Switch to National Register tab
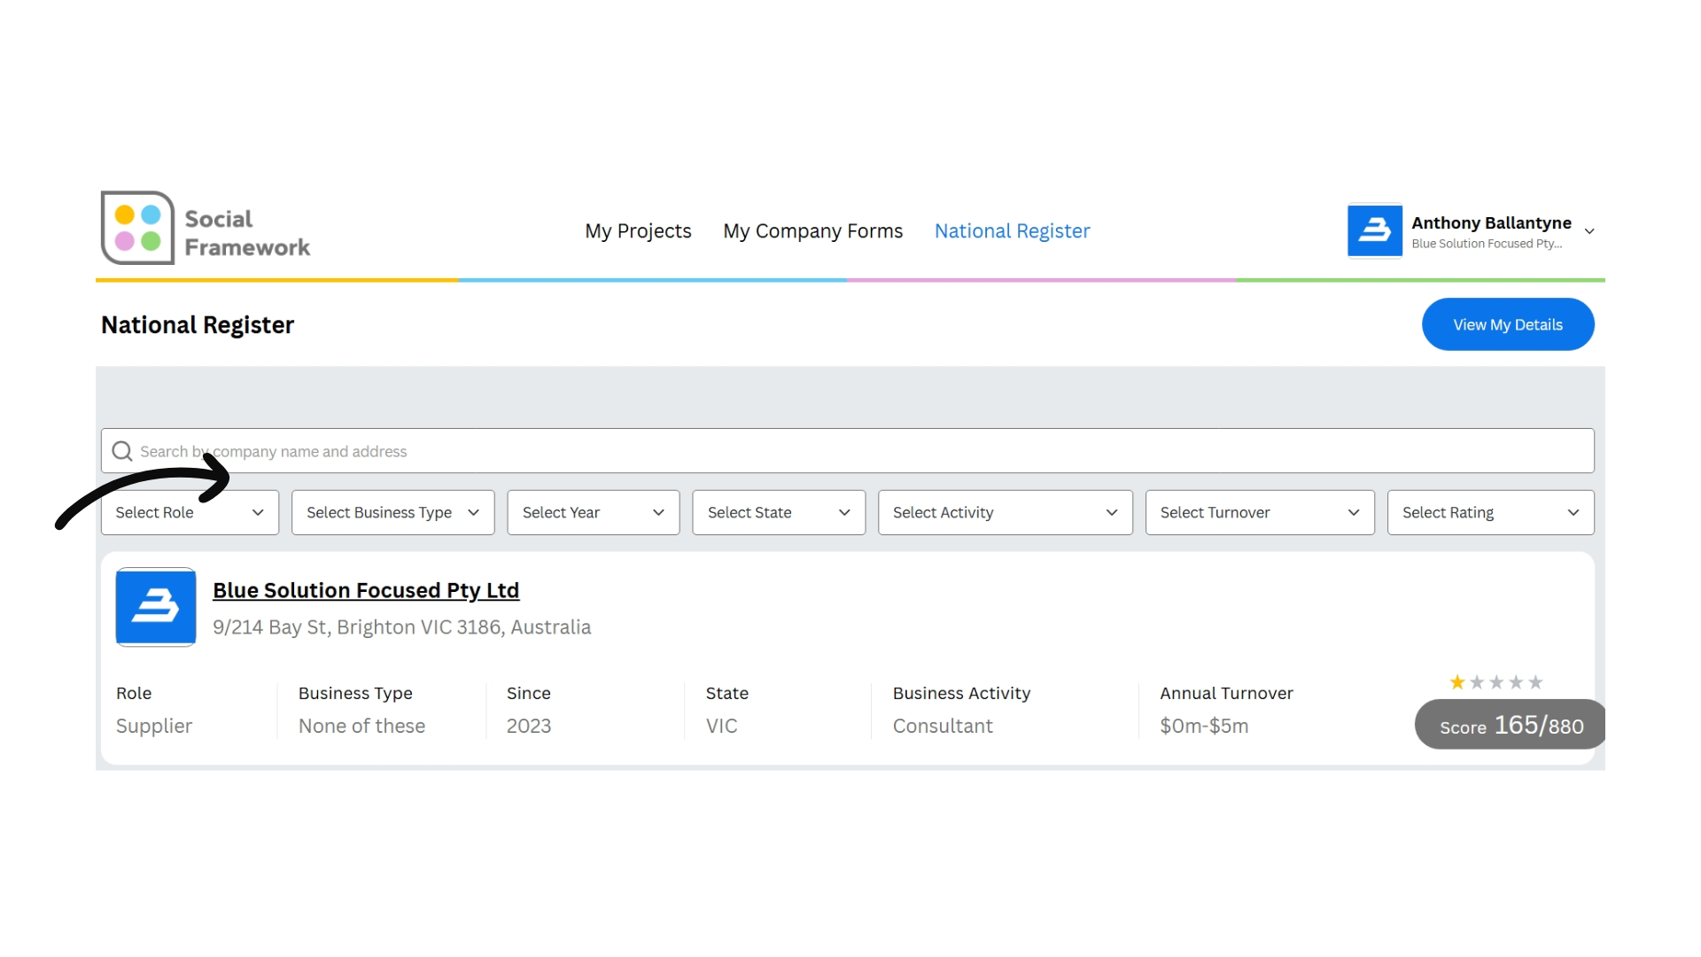The height and width of the screenshot is (957, 1701). click(x=1012, y=231)
